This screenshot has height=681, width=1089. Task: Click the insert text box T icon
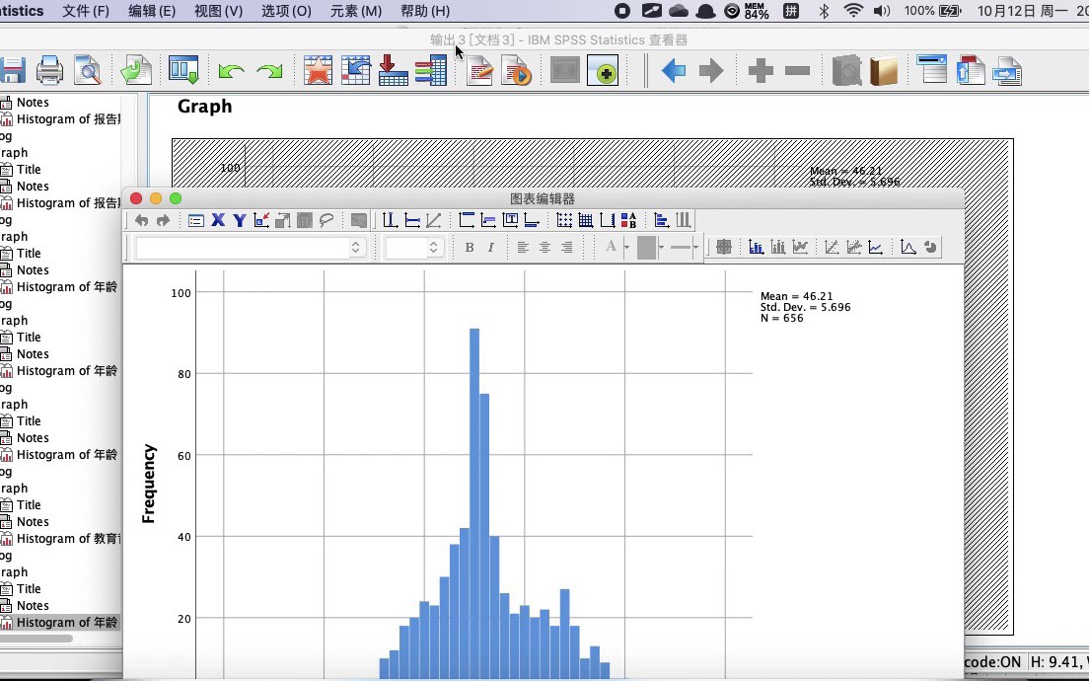(510, 220)
